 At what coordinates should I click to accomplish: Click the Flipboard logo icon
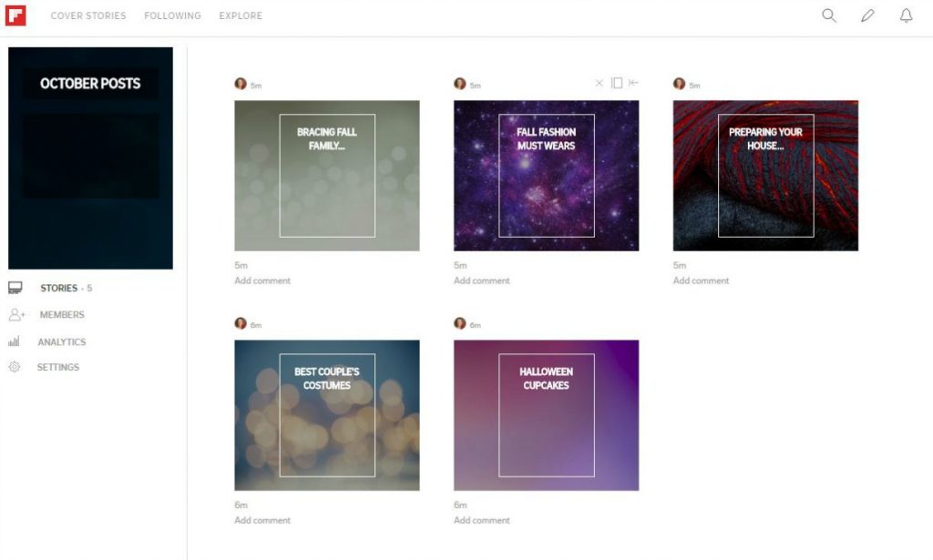[15, 15]
